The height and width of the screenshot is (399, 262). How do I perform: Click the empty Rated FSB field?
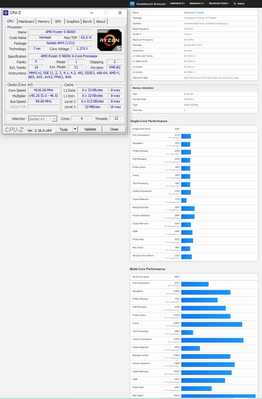pyautogui.click(x=43, y=107)
